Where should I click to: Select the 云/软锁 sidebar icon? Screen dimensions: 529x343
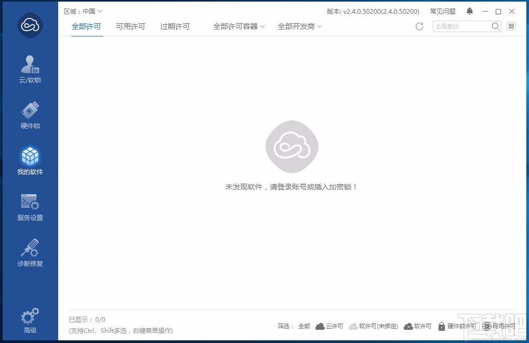coord(30,69)
